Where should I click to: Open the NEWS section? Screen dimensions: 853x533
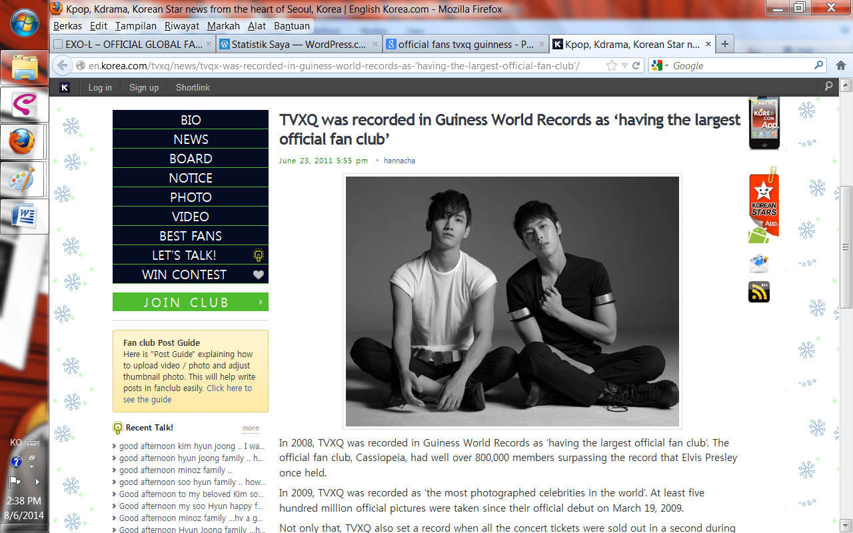coord(191,139)
